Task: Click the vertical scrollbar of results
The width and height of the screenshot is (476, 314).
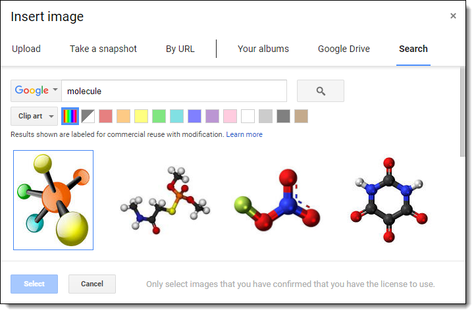Action: (462, 111)
